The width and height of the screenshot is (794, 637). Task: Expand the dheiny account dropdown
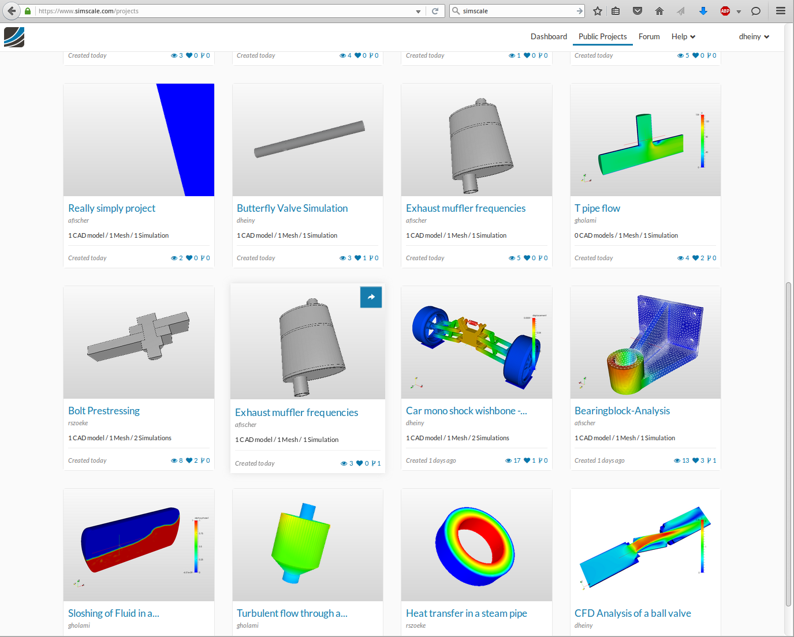753,36
